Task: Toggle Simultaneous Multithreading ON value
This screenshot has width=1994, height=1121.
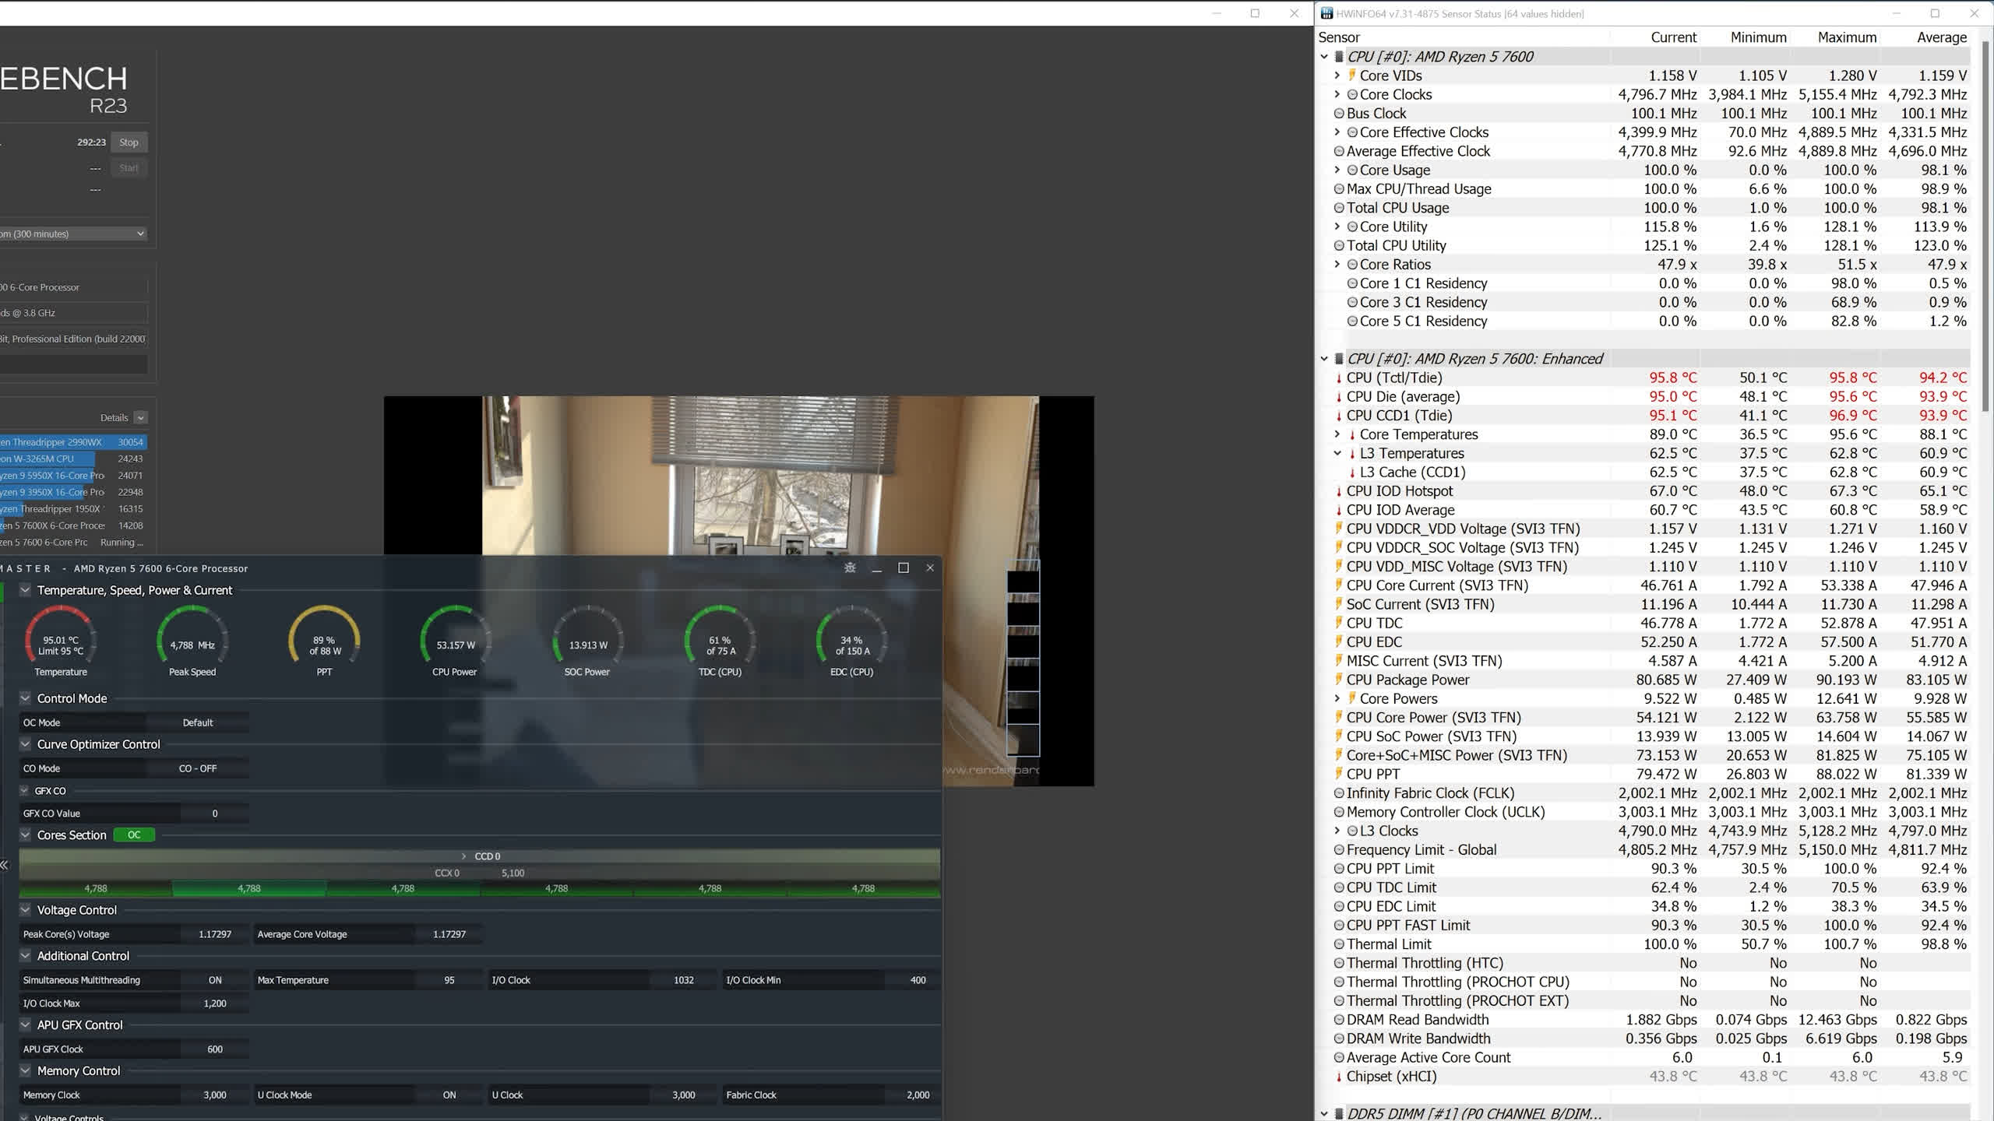Action: coord(214,980)
